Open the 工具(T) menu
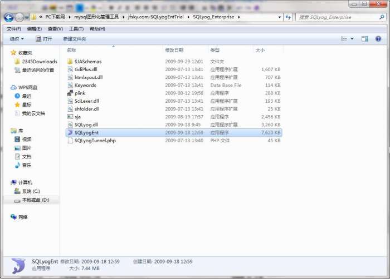The height and width of the screenshot is (279, 390). pyautogui.click(x=76, y=29)
